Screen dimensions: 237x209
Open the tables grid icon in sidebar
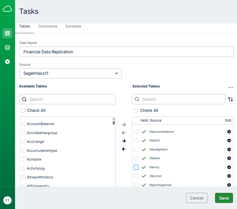[7, 33]
